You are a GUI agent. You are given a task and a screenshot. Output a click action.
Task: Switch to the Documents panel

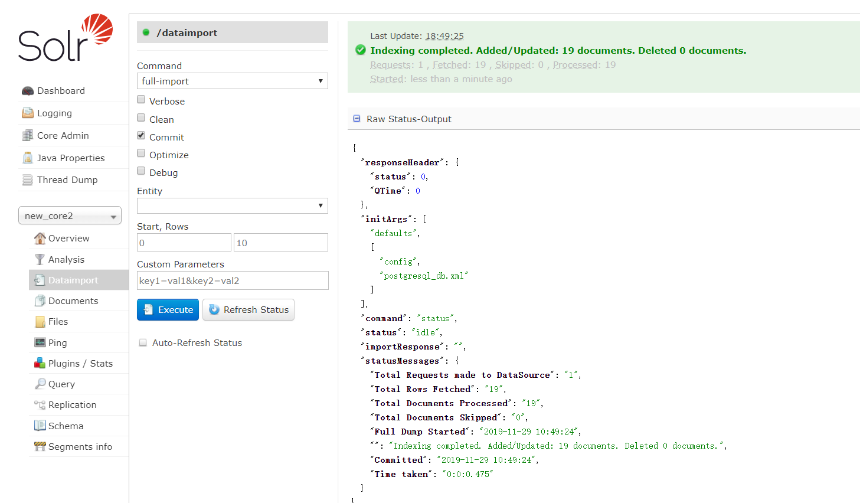(x=71, y=301)
